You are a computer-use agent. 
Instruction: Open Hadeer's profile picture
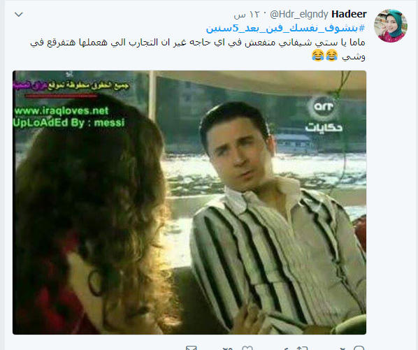pyautogui.click(x=391, y=26)
